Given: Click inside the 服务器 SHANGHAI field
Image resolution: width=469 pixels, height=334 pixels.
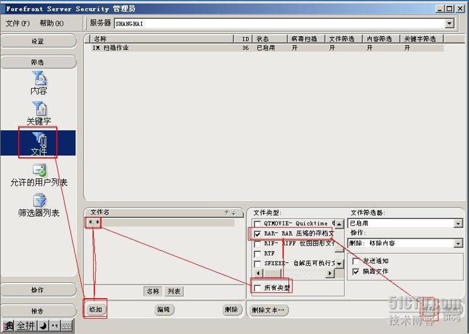Looking at the screenshot, I should [x=279, y=23].
